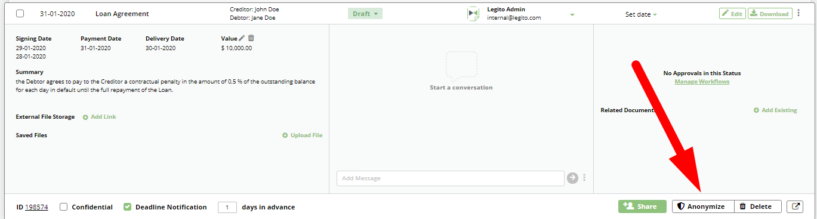Select the Loan Agreement row checkbox

[20, 14]
